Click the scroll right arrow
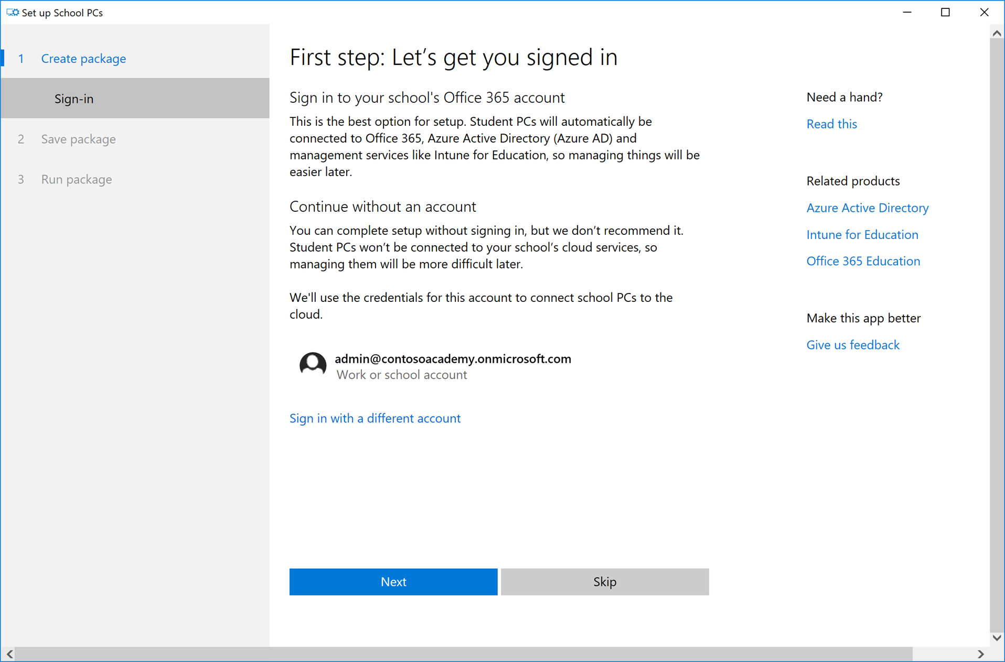 981,654
